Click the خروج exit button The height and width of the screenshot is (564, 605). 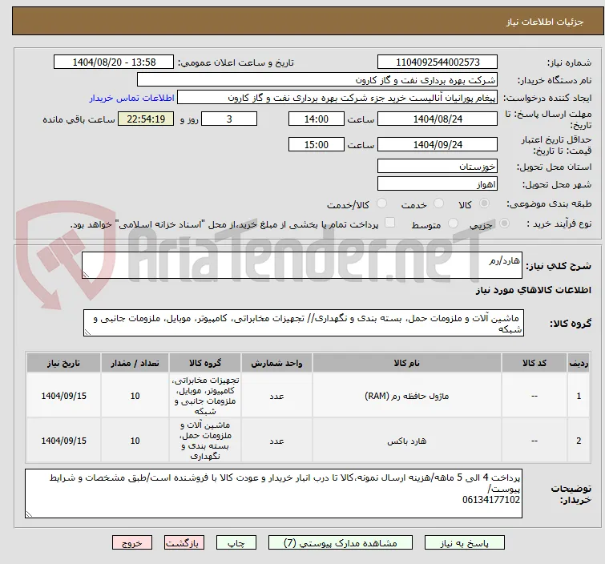(x=132, y=543)
